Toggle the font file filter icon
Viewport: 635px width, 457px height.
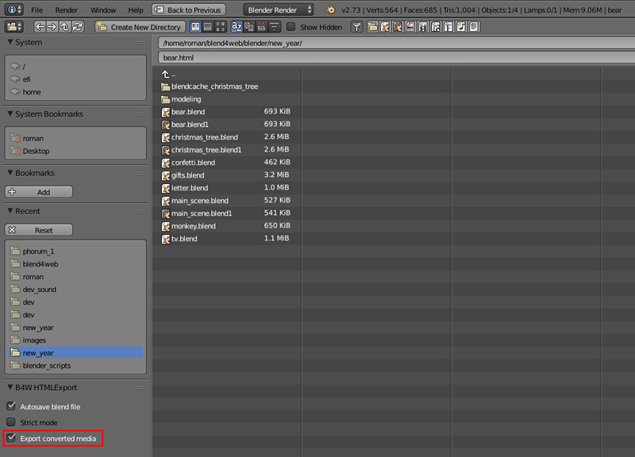tap(448, 27)
